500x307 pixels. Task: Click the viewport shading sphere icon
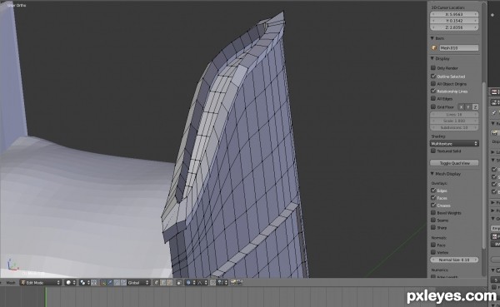[68, 283]
